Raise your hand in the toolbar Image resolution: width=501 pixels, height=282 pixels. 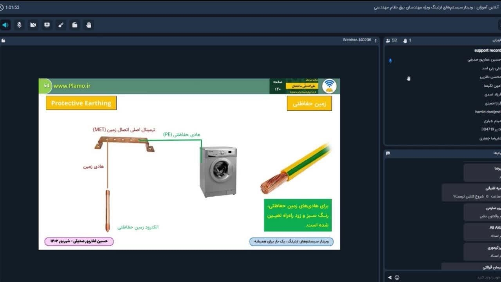coord(88,25)
